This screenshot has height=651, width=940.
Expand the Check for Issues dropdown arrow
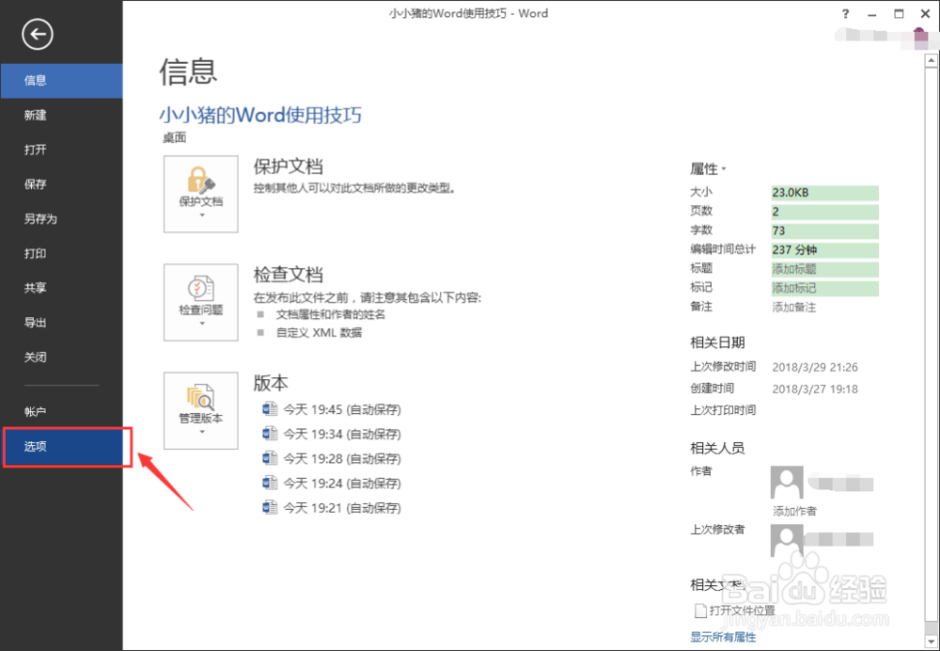(x=200, y=325)
